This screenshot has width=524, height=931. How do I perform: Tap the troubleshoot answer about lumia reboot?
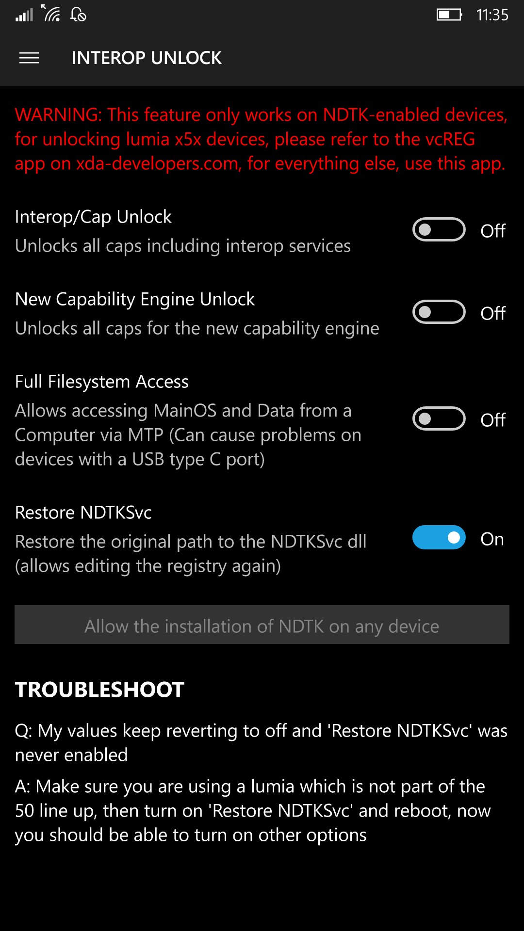[x=253, y=811]
